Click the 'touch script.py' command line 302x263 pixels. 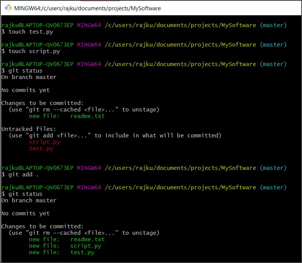click(31, 51)
